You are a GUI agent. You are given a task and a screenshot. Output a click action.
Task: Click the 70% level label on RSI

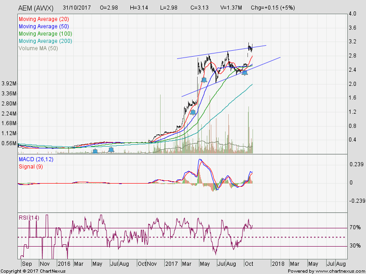pyautogui.click(x=355, y=227)
